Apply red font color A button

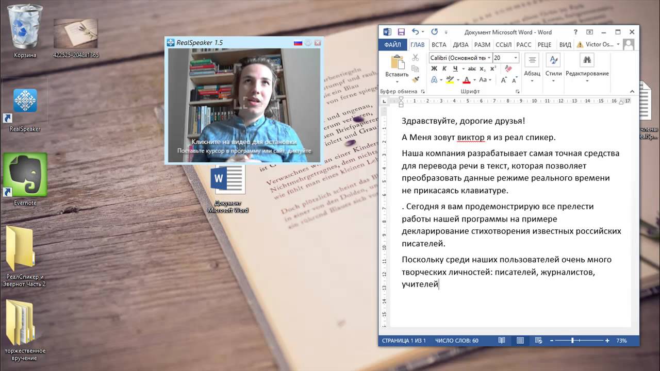467,80
